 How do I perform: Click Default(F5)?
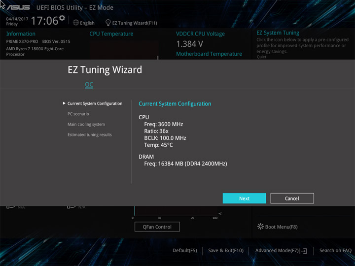pos(185,251)
